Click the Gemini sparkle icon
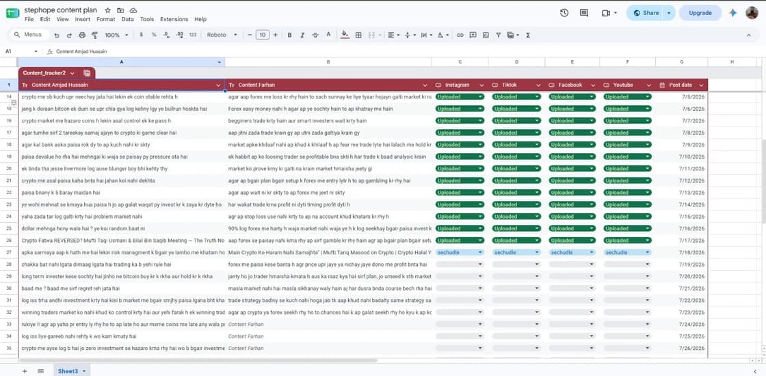The height and width of the screenshot is (376, 766). coord(732,13)
